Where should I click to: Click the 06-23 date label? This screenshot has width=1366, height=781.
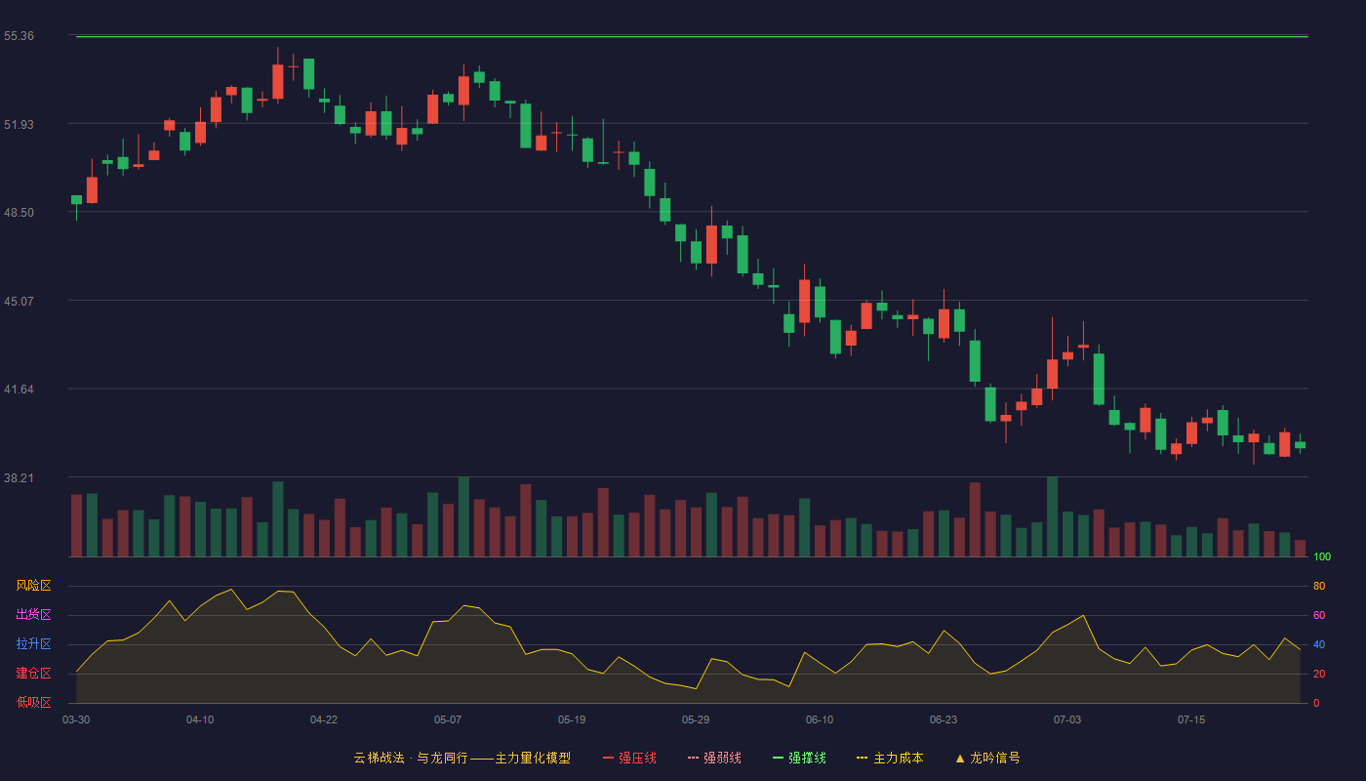[x=944, y=719]
